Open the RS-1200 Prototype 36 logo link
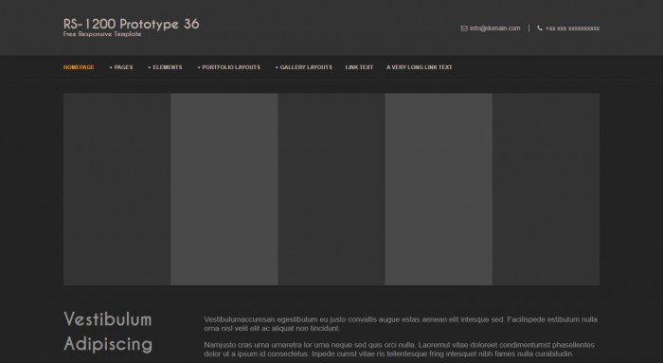 [131, 24]
